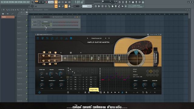The height and width of the screenshot is (109, 194).
Task: Open the VIEW menu
Action: click(16, 2)
